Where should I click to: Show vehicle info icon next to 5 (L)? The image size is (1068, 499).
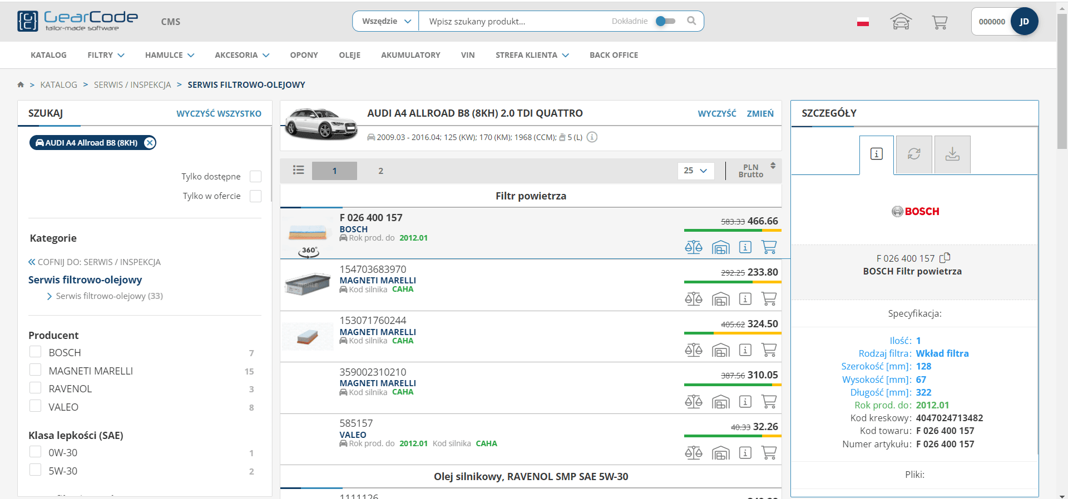point(592,137)
